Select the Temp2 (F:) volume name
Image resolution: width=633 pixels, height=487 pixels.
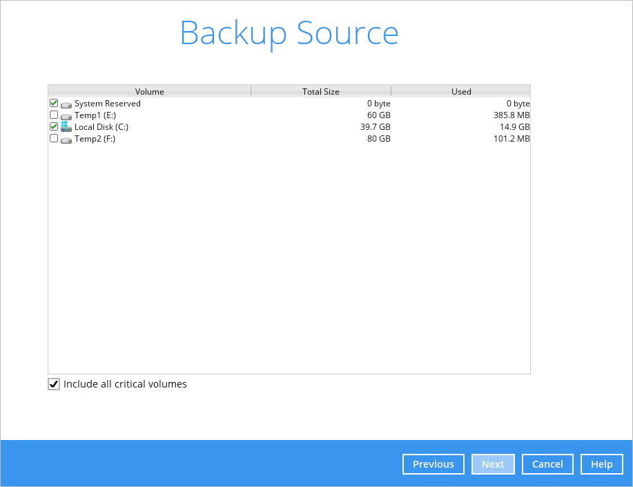click(95, 139)
